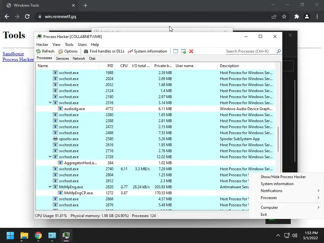Click process list vertical scrollbar thumb
This screenshot has width=324, height=243.
(x=278, y=139)
